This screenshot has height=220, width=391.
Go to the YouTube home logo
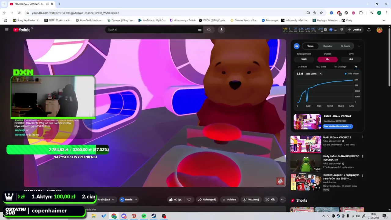tap(22, 30)
